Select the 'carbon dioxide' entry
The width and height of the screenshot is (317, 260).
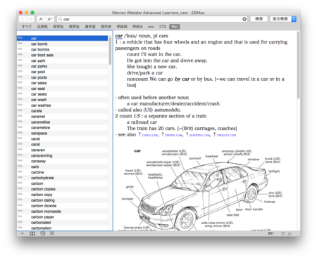(62, 206)
